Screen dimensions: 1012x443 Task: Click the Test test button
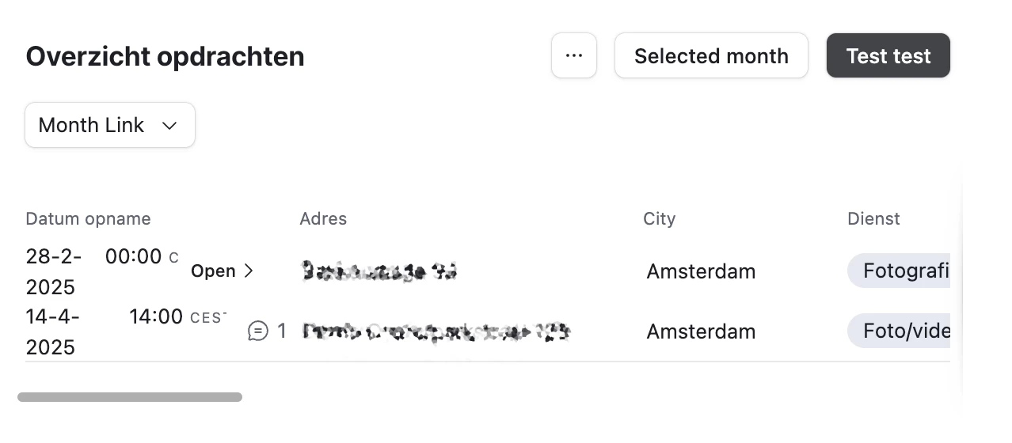click(x=888, y=55)
